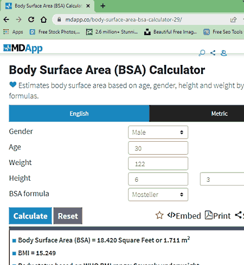The height and width of the screenshot is (265, 244).
Task: Click the share icon in MDApp header
Action: tap(213, 53)
